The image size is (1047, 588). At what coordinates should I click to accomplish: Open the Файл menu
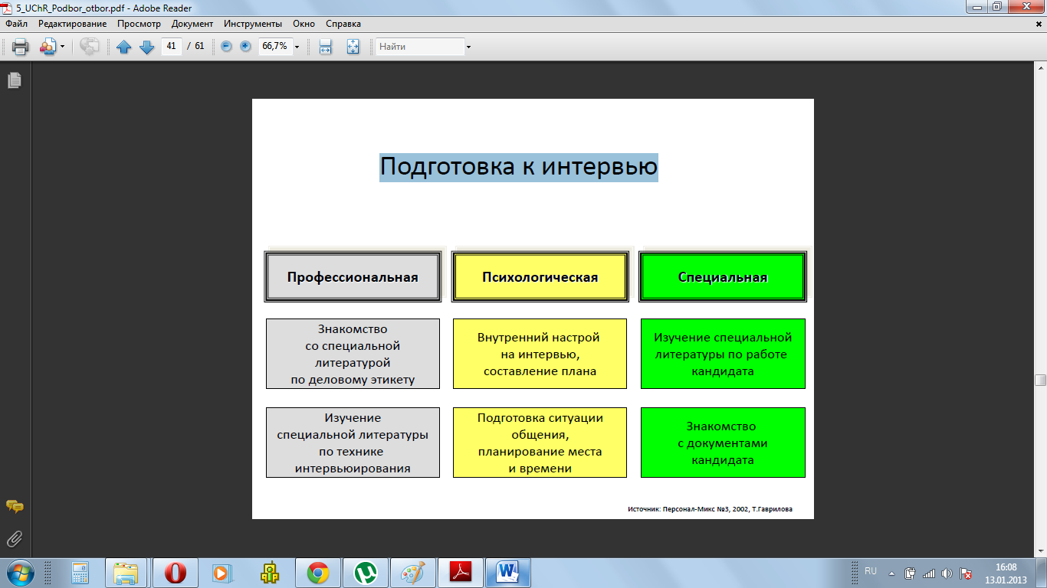tap(16, 24)
